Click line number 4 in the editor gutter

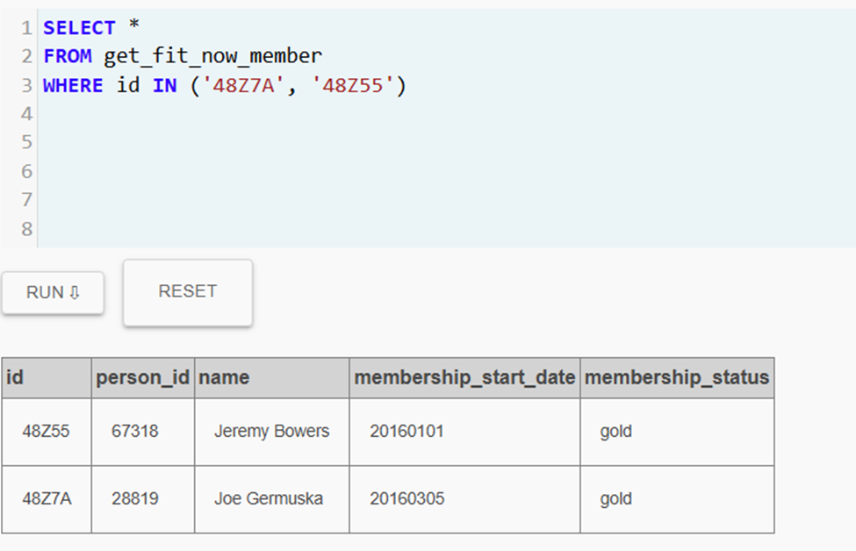point(26,114)
